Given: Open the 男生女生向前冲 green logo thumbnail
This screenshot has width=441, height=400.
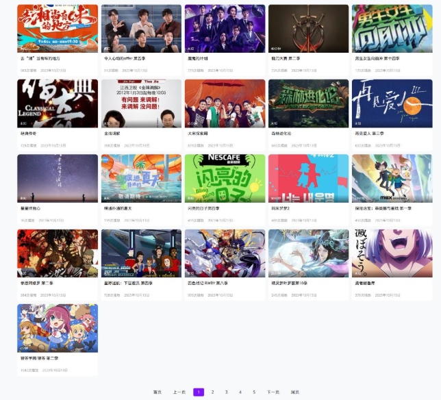Looking at the screenshot, I should click(x=392, y=28).
